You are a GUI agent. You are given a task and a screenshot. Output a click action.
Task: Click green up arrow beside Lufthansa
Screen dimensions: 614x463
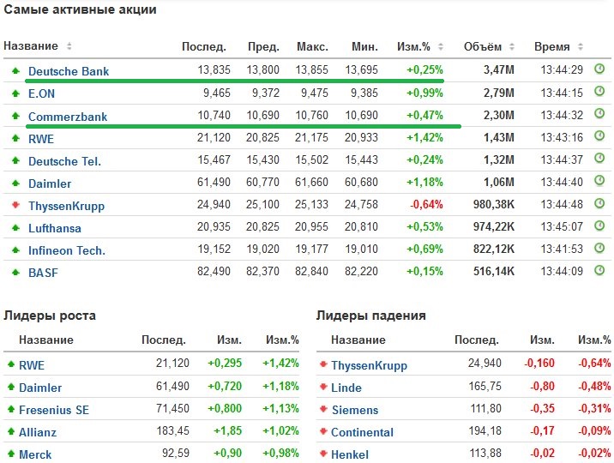[x=15, y=227]
